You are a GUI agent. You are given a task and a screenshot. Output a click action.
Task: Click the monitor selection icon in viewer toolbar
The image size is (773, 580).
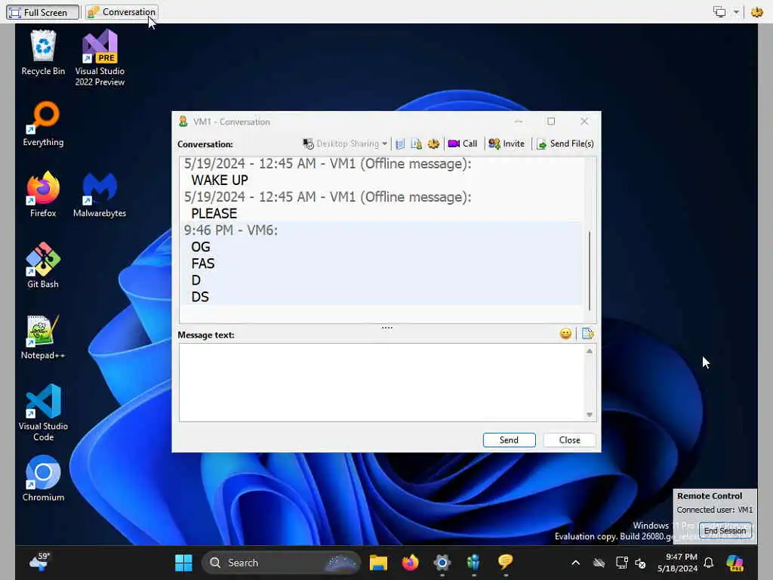[719, 12]
